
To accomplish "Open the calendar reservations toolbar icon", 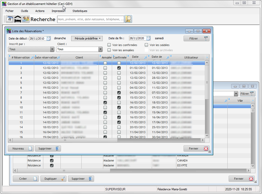I will tap(10, 19).
